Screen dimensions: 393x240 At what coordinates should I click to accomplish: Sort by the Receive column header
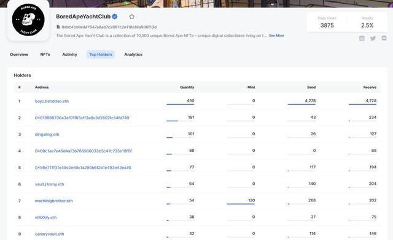click(x=370, y=88)
